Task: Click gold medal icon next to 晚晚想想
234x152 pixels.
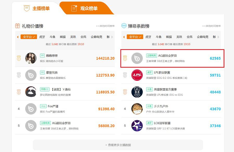Action: (19, 58)
